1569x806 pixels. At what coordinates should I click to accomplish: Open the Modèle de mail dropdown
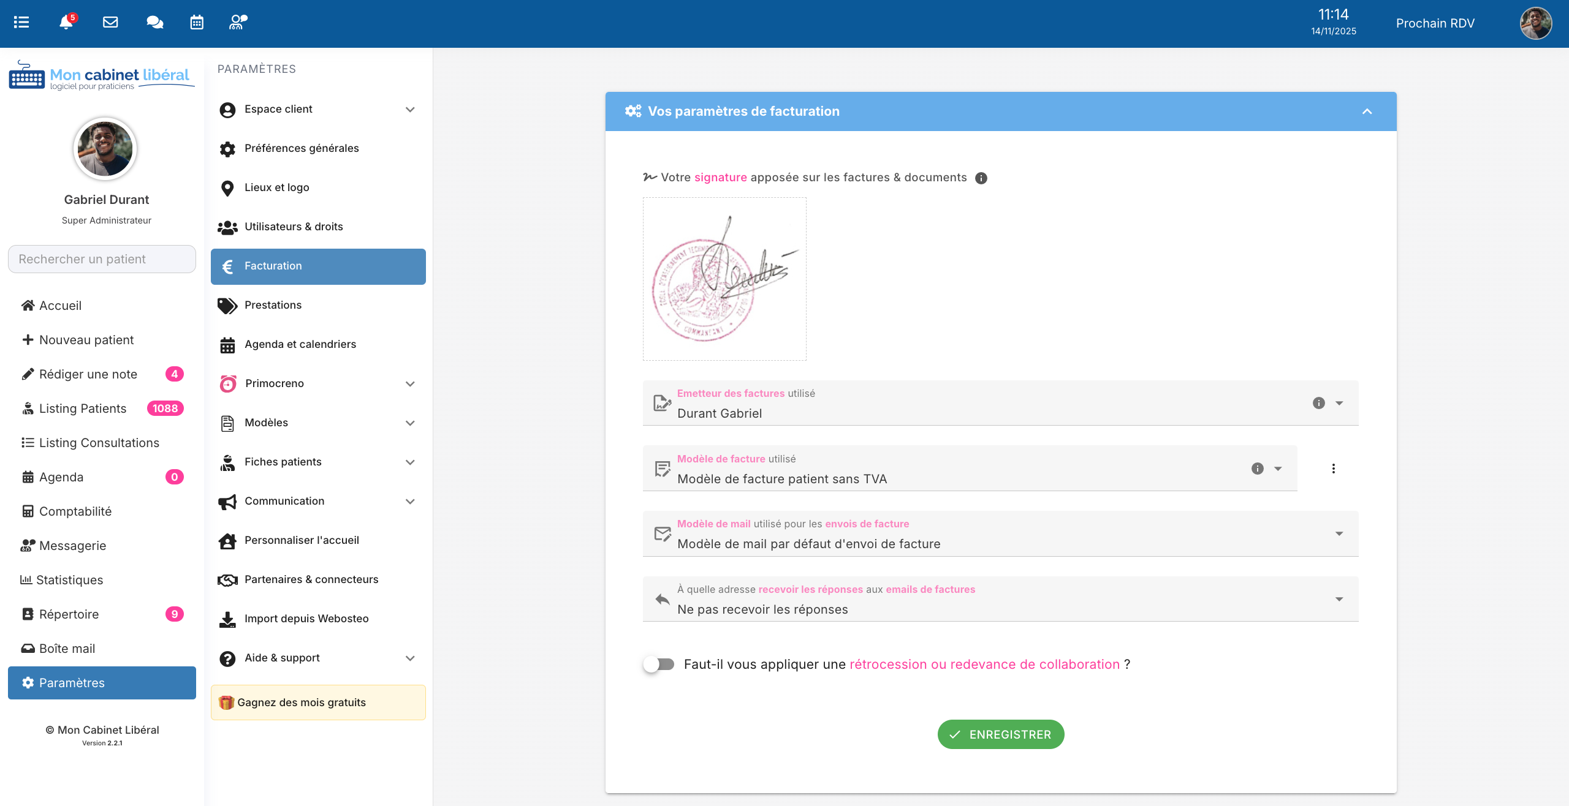pyautogui.click(x=1339, y=534)
